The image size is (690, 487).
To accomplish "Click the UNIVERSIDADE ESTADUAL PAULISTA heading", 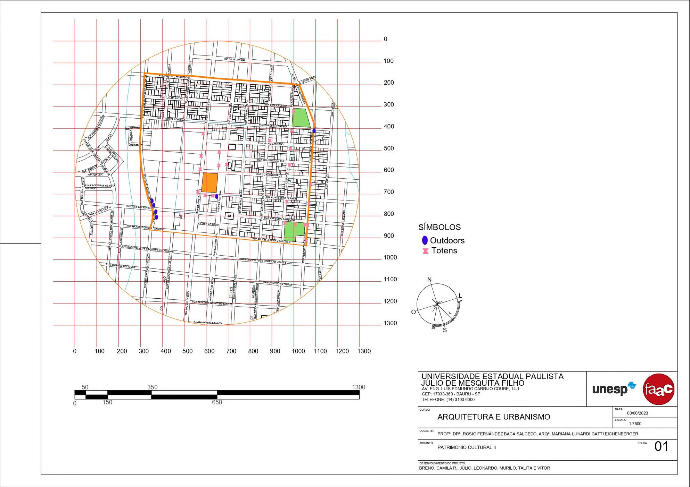I will (492, 376).
